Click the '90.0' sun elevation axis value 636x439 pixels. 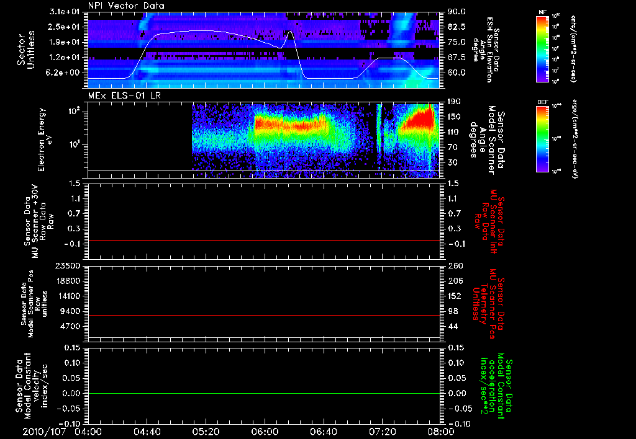457,12
